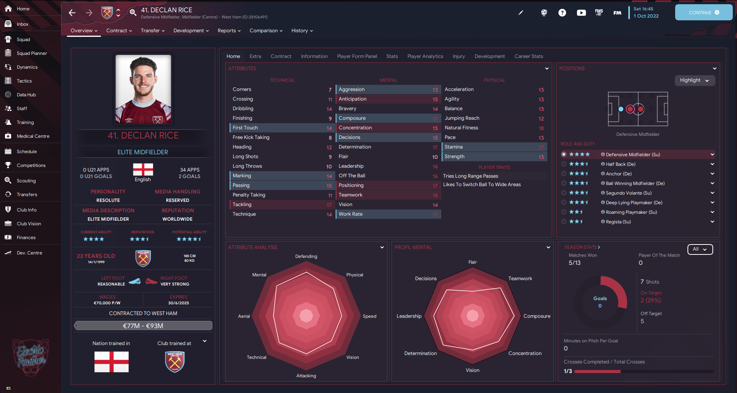This screenshot has width=737, height=393.
Task: Click the pencil edit icon
Action: pos(521,13)
